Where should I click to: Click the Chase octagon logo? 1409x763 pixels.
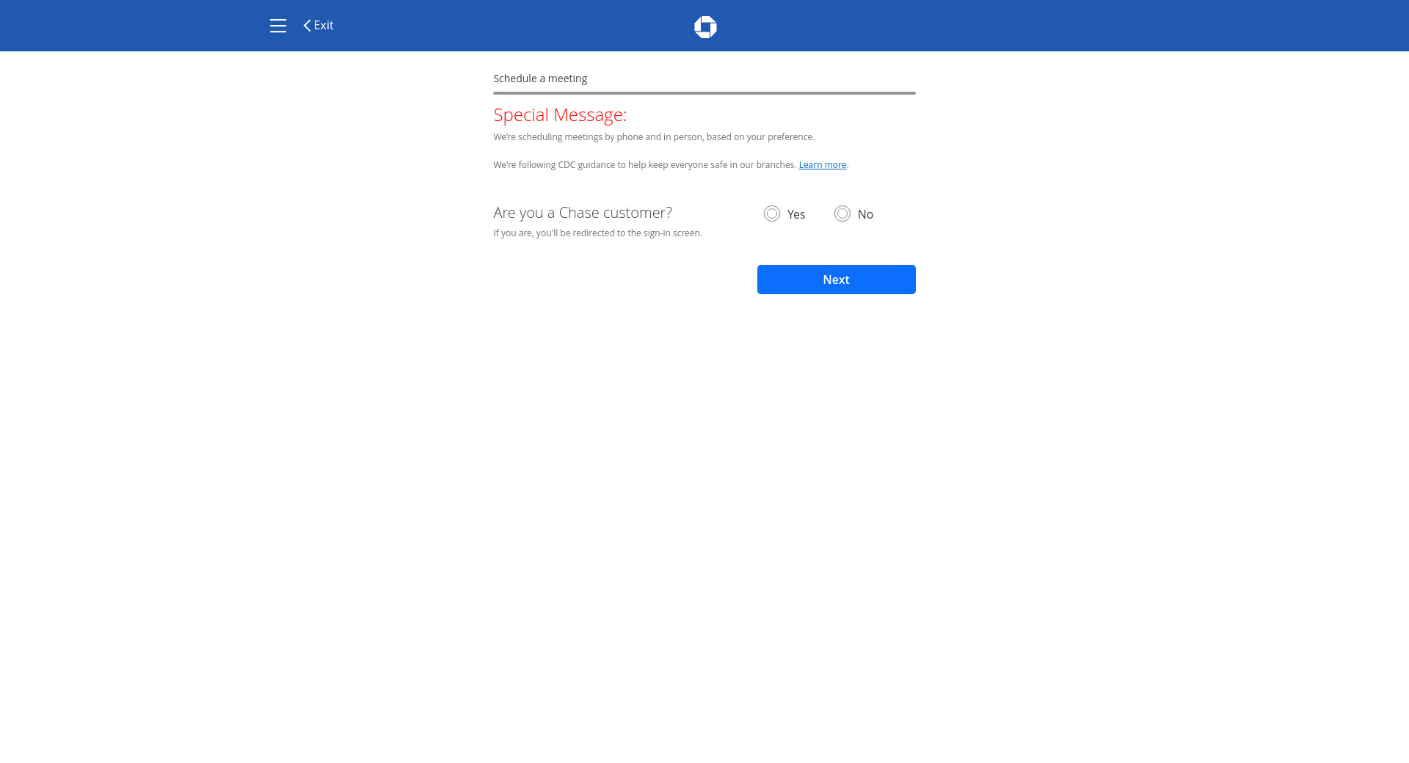(705, 27)
